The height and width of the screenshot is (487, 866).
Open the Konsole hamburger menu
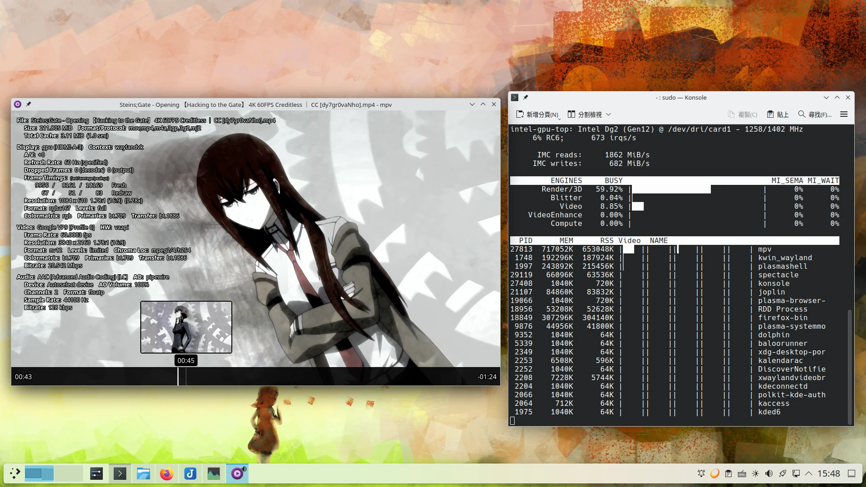coord(843,114)
